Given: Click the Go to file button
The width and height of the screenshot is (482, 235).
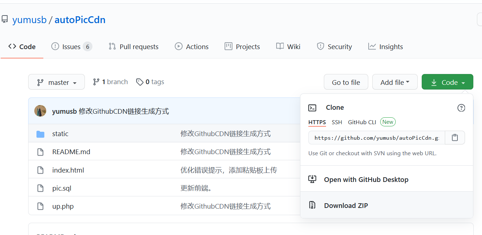Looking at the screenshot, I should 346,82.
